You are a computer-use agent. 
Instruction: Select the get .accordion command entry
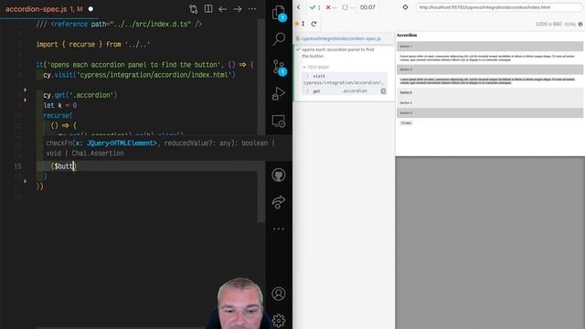pyautogui.click(x=345, y=91)
